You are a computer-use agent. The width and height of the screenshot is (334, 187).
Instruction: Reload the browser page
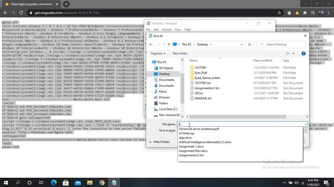click(21, 12)
